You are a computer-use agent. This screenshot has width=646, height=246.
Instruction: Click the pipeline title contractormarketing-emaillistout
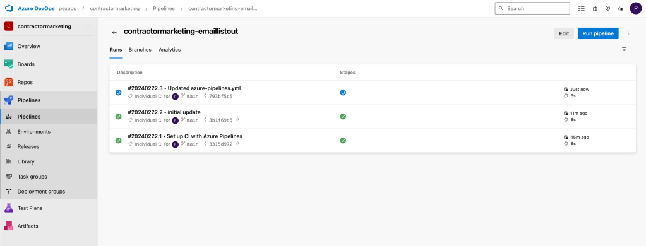tap(181, 32)
